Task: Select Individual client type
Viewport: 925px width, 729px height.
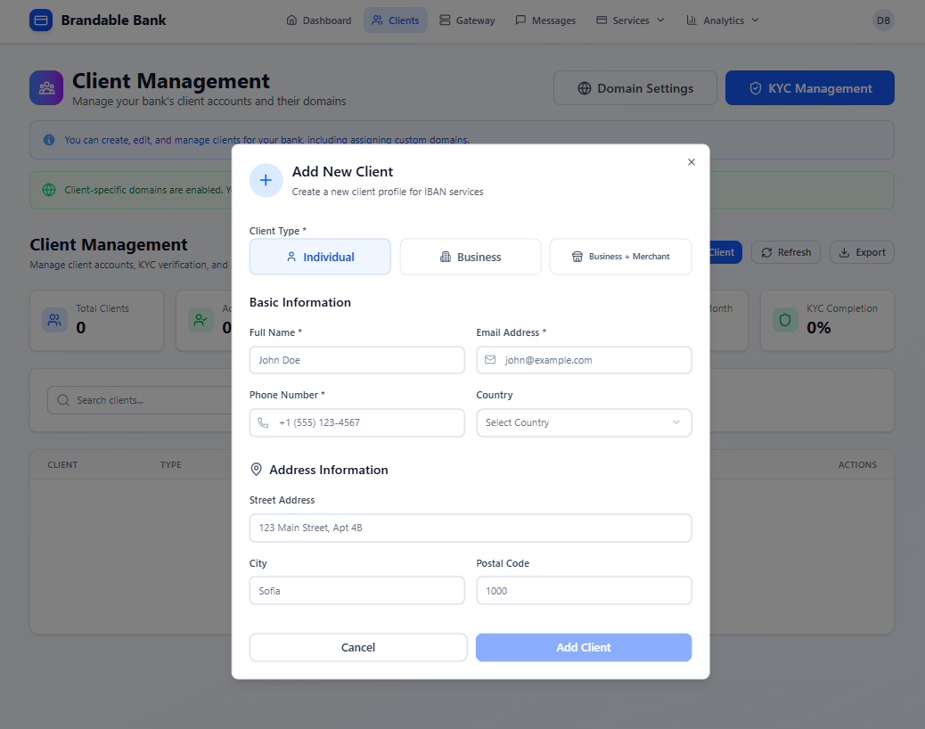Action: click(320, 257)
